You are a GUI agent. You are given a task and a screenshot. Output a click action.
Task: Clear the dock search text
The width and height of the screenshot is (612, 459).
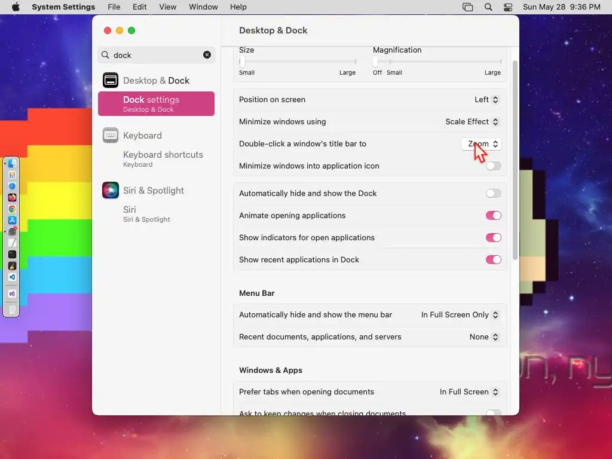click(207, 55)
